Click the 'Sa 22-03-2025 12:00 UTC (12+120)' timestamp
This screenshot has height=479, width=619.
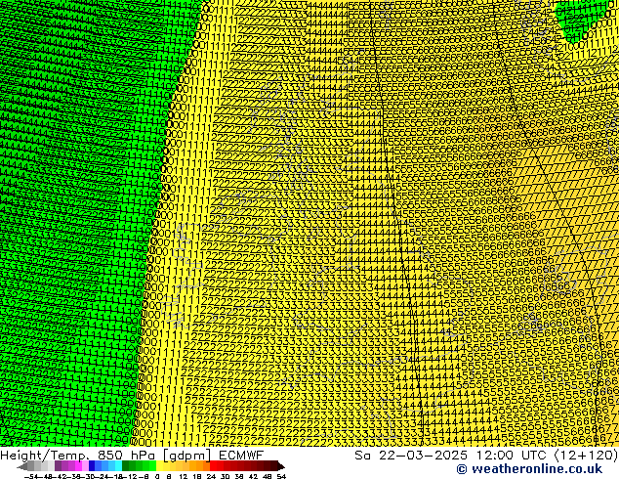tap(486, 455)
